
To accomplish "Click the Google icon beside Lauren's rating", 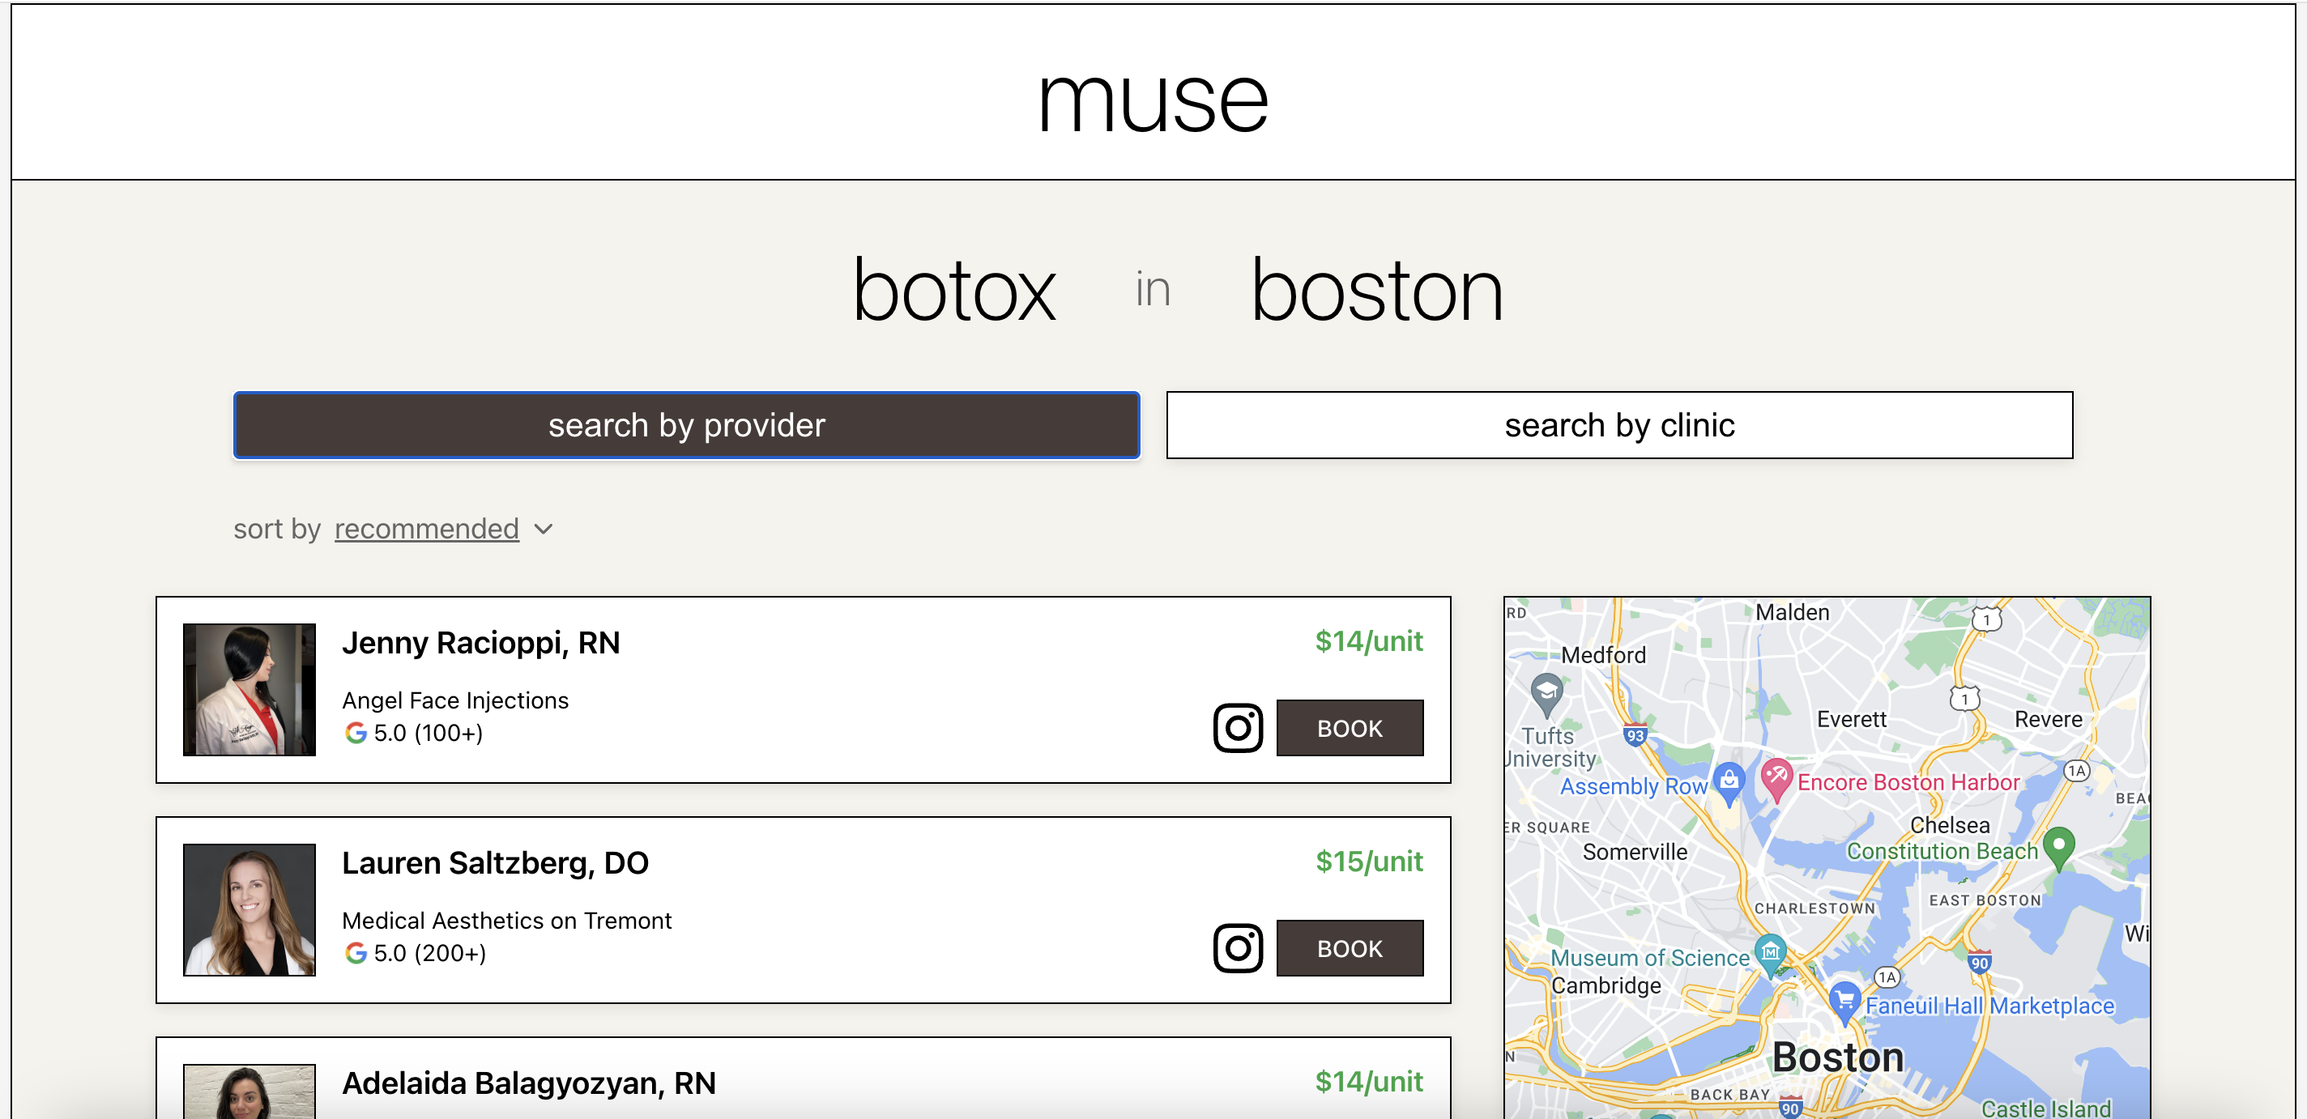I will 356,952.
